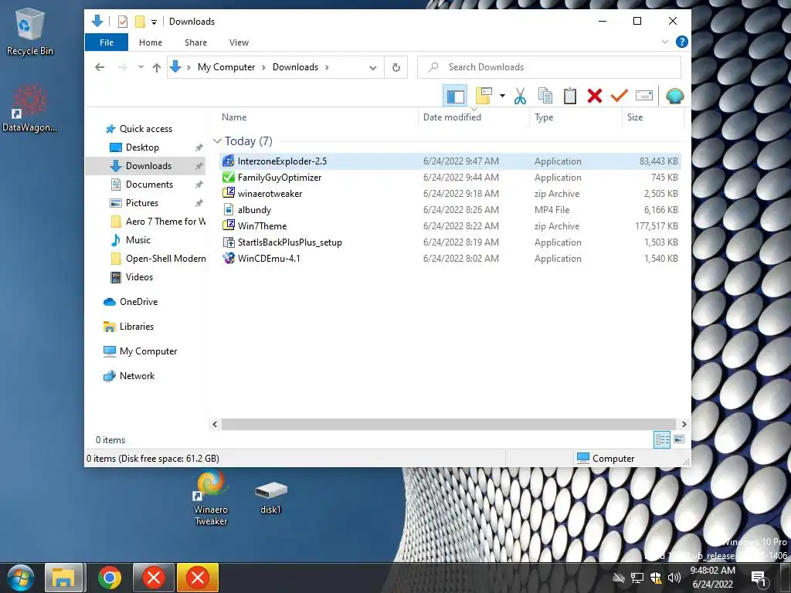Select Quick access in navigation pane
Screen dimensions: 791x593
145,129
